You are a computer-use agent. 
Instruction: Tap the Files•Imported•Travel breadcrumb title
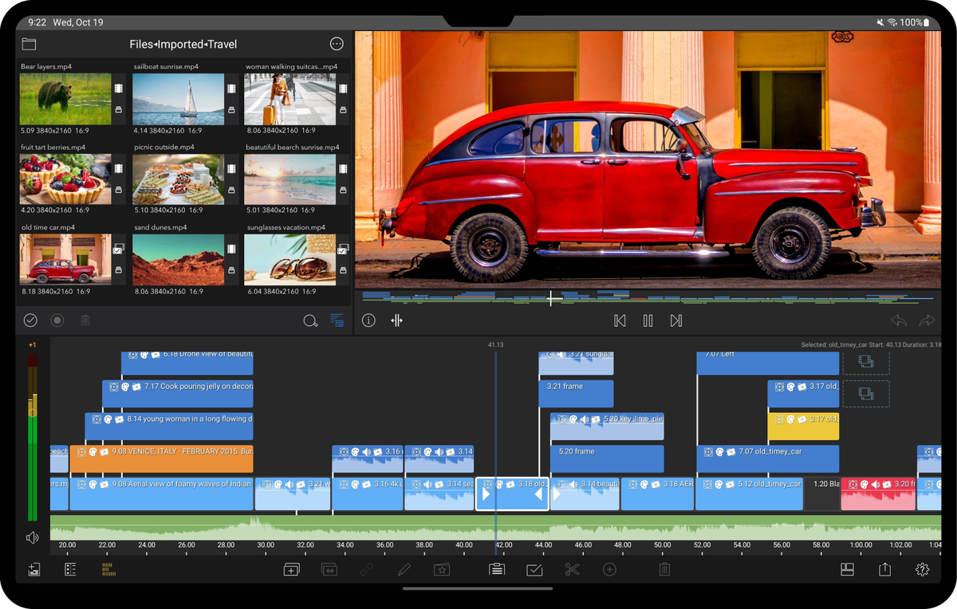183,45
